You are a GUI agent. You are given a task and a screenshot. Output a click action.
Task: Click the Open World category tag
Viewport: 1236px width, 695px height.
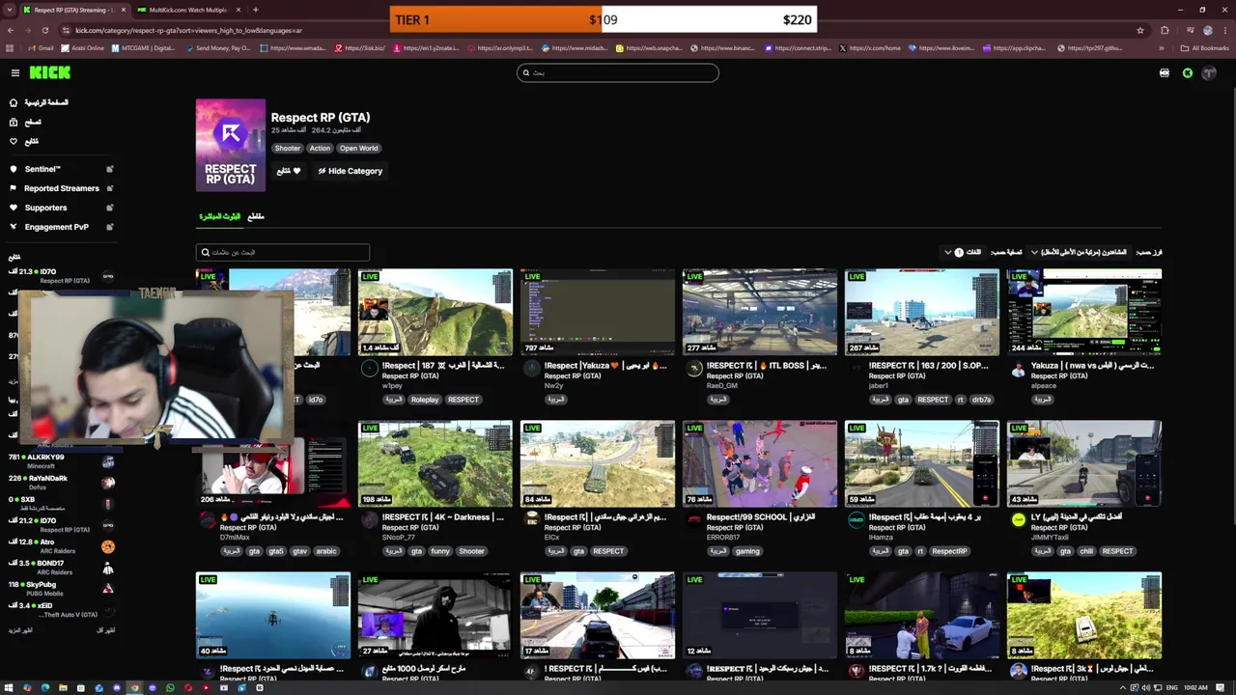tap(358, 148)
